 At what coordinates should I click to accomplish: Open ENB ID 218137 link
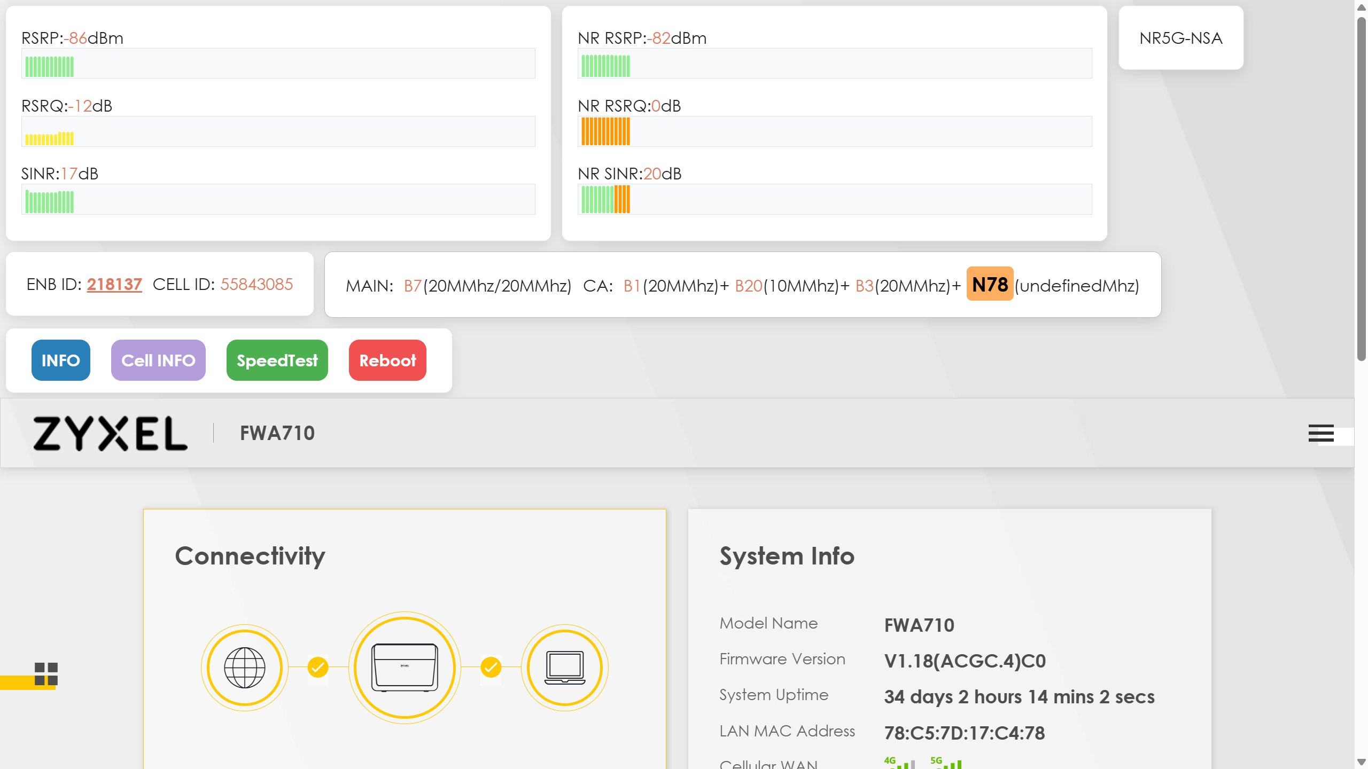(x=114, y=284)
